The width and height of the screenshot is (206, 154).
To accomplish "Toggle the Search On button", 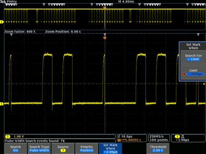I will pos(15,149).
